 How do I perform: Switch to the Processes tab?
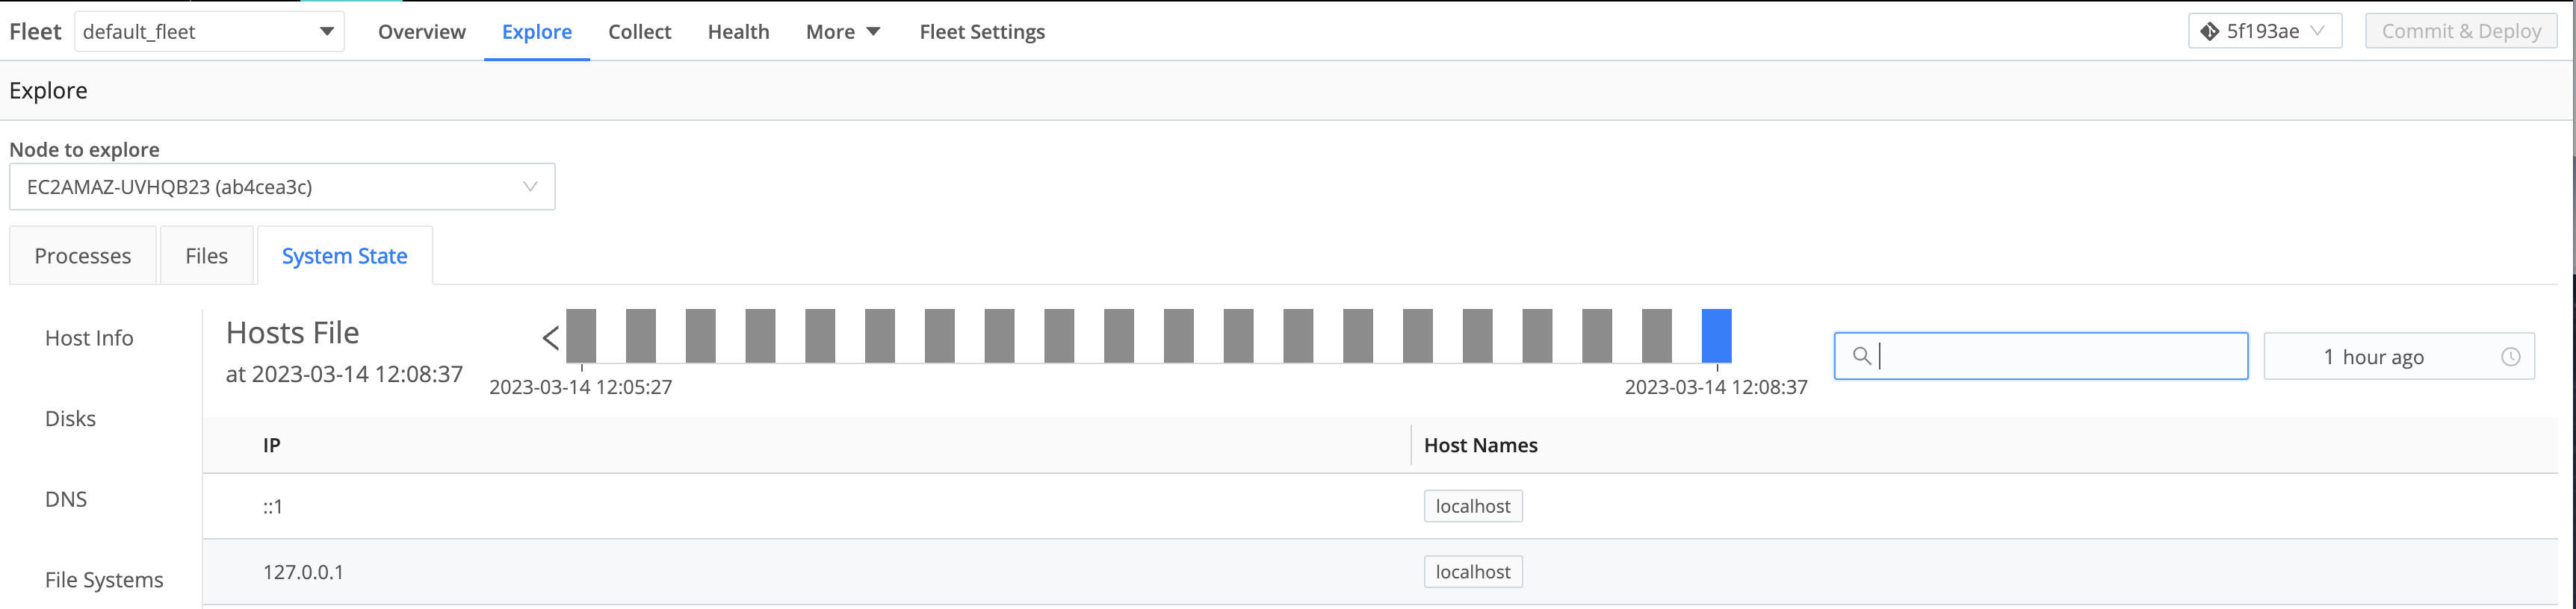point(83,257)
